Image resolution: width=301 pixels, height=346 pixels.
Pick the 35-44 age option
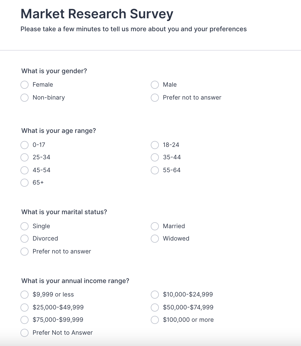click(155, 157)
